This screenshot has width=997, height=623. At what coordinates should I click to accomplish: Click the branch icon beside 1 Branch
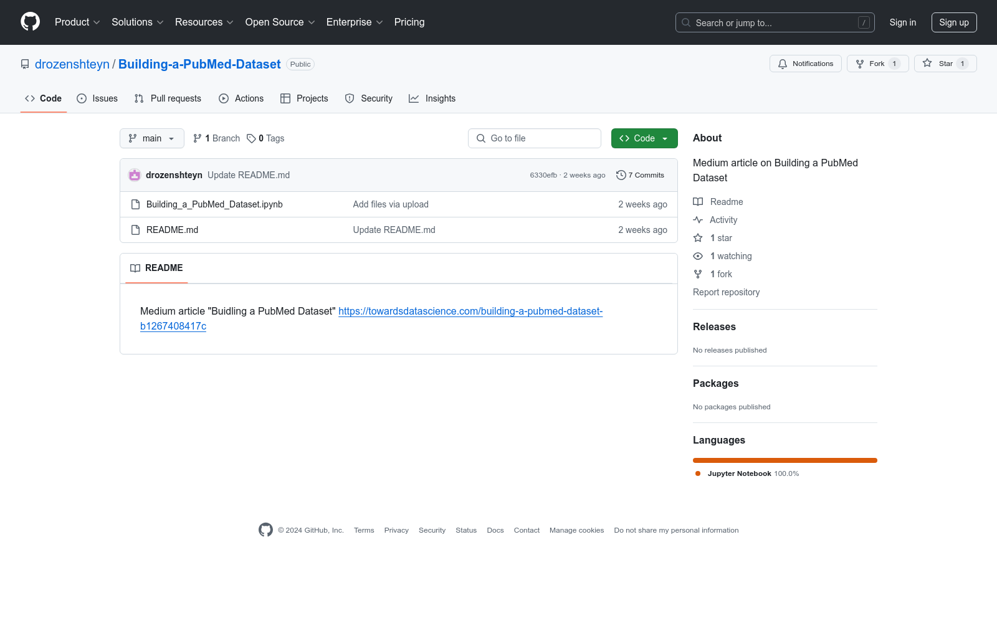click(198, 138)
